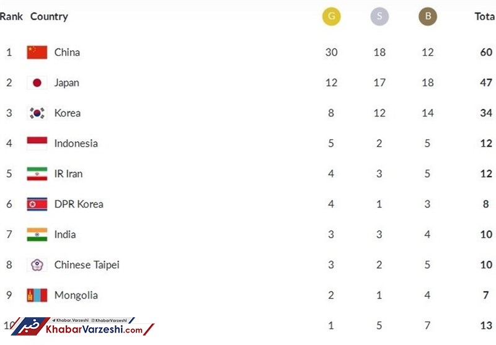The width and height of the screenshot is (496, 345).
Task: Sort by the Country column header
Action: tap(49, 17)
